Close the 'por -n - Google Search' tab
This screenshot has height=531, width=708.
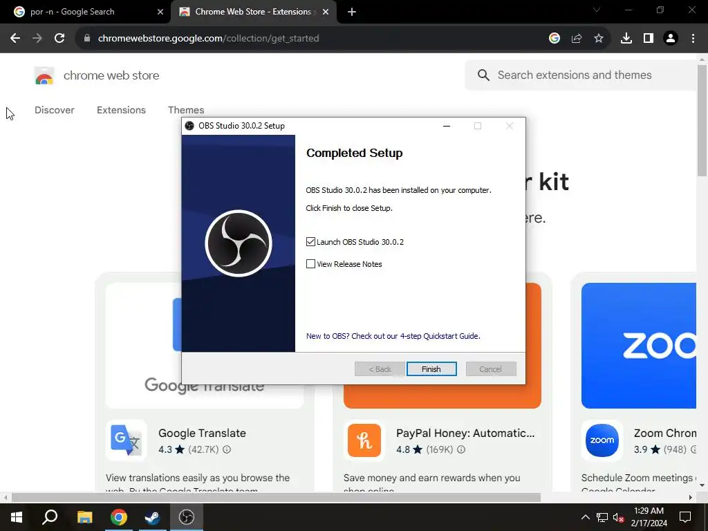tap(160, 12)
